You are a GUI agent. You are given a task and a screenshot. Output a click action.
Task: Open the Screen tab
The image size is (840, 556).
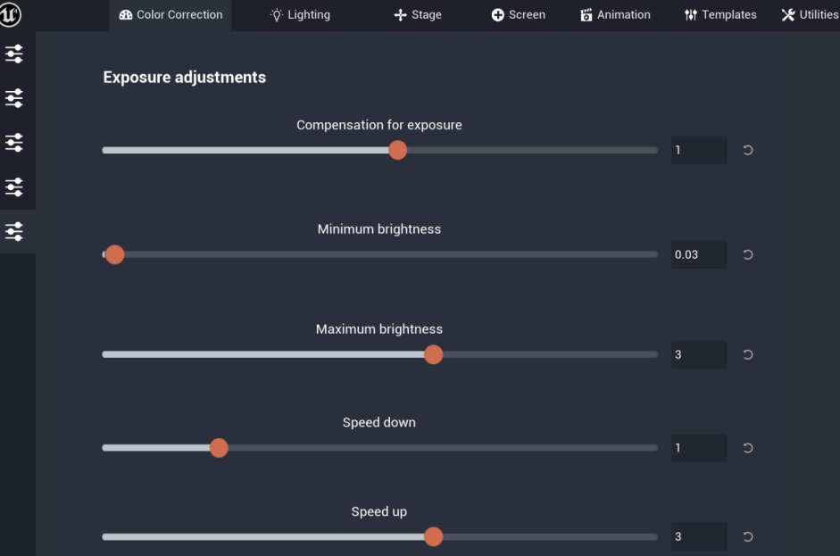pyautogui.click(x=518, y=15)
